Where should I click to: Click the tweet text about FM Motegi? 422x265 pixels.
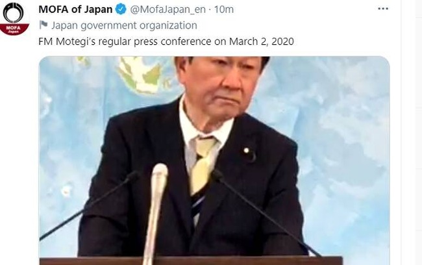click(x=166, y=42)
